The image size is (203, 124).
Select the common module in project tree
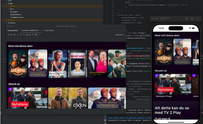tap(12, 23)
